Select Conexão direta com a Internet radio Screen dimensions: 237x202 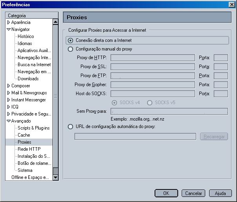pyautogui.click(x=71, y=40)
